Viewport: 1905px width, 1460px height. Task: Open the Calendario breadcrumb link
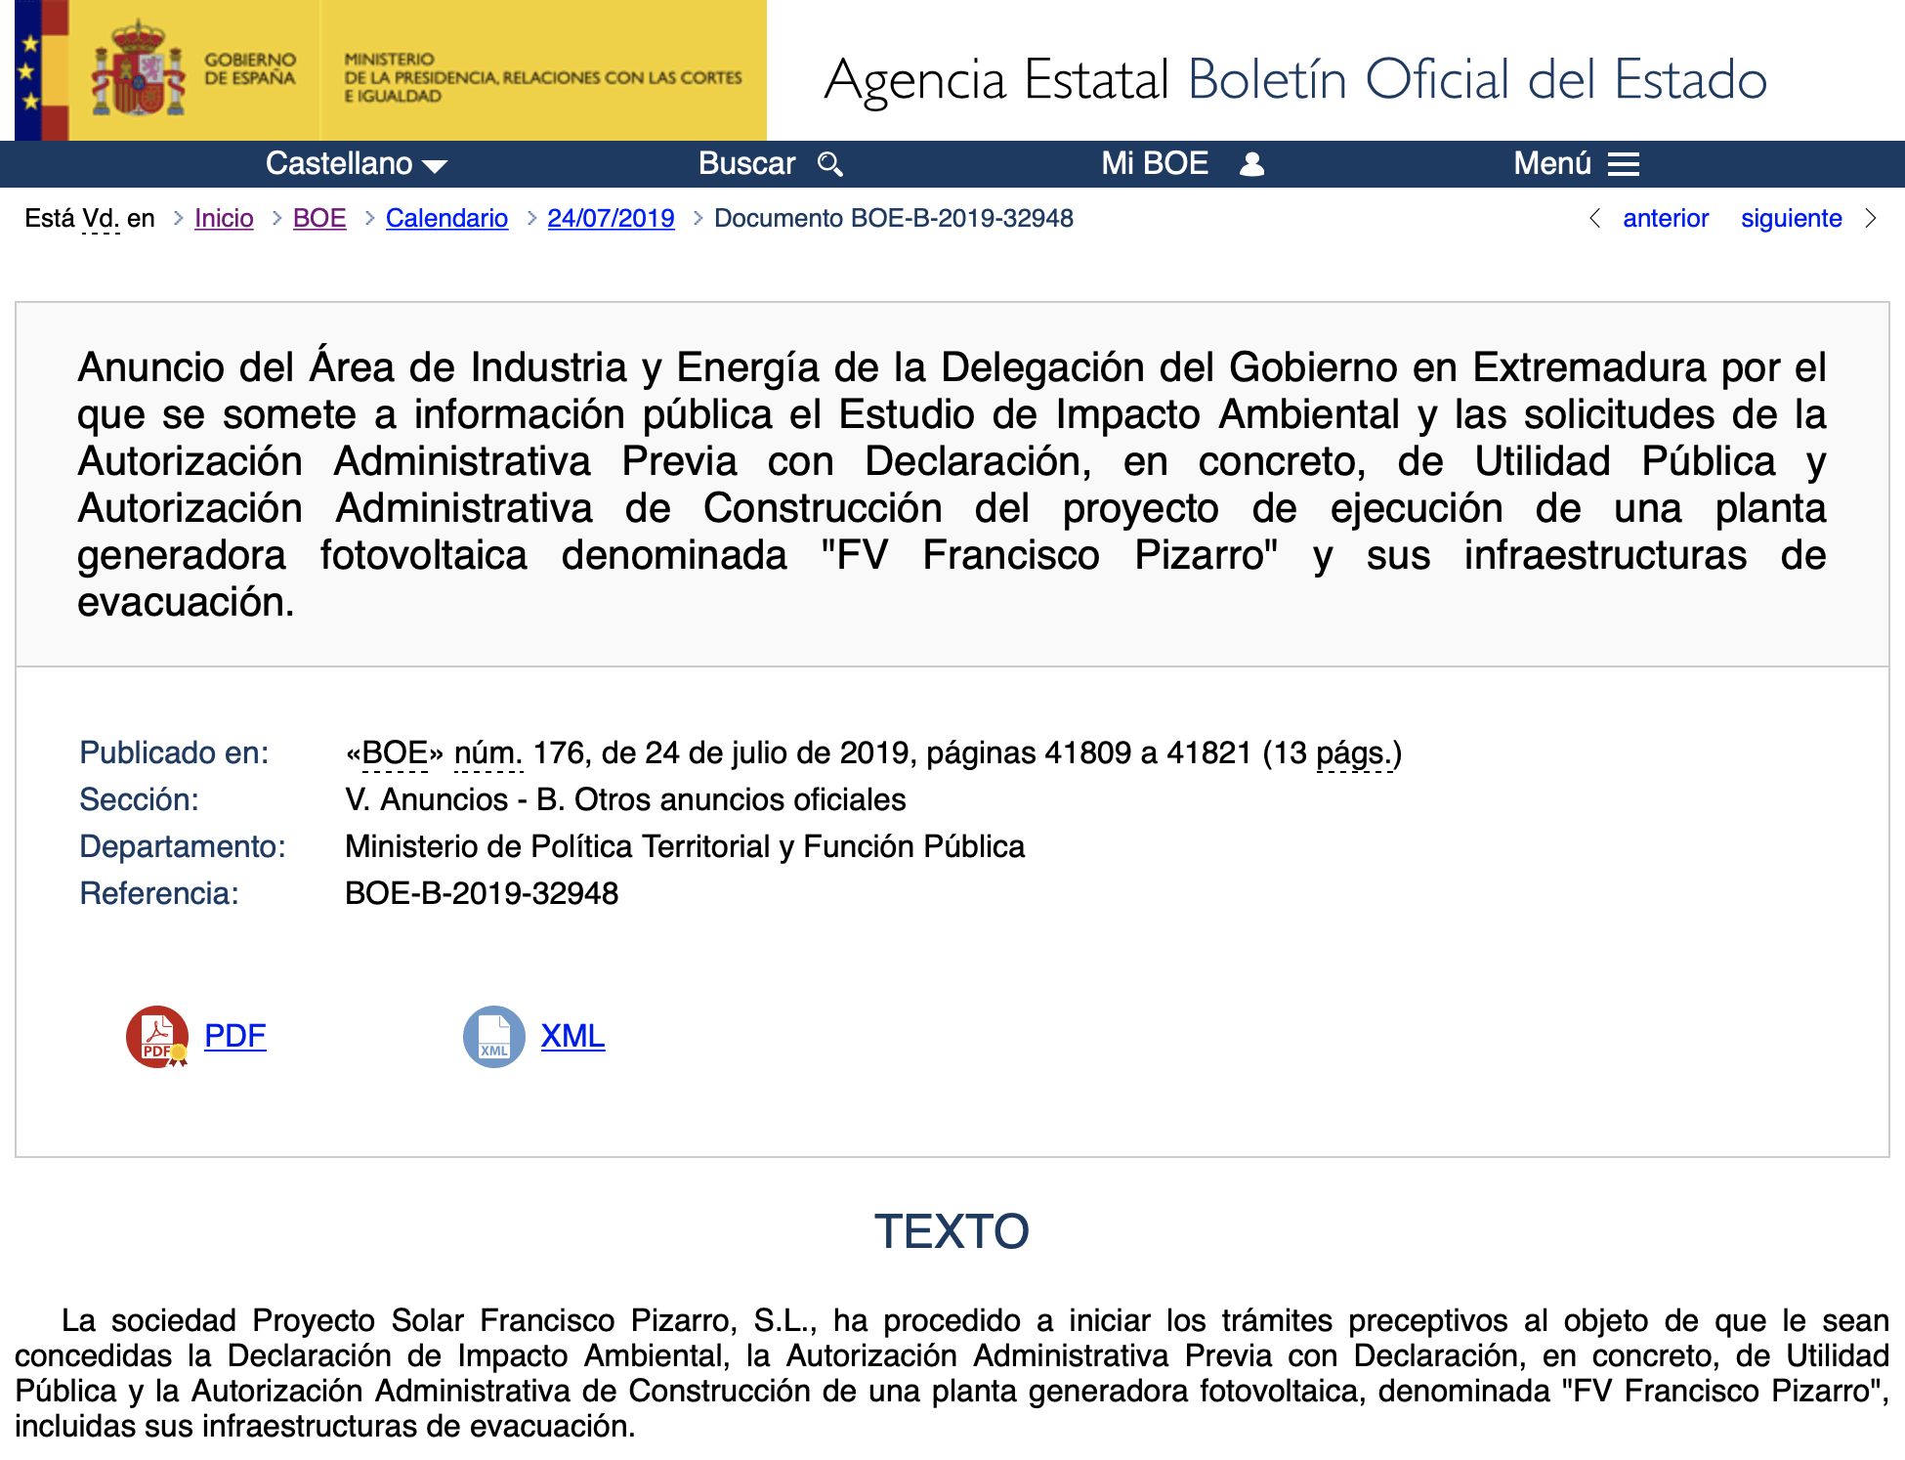pyautogui.click(x=446, y=218)
